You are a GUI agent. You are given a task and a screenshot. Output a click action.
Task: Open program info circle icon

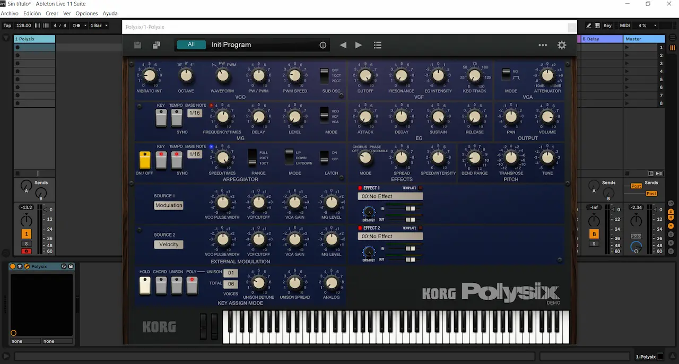pos(323,45)
